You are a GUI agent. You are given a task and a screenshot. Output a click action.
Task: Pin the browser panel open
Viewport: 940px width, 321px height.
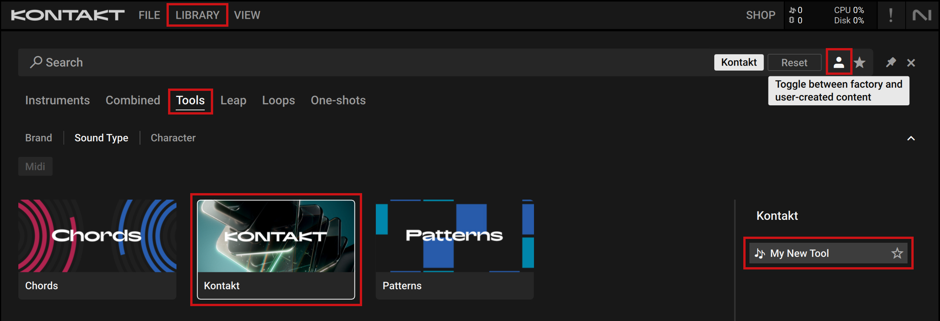(891, 62)
